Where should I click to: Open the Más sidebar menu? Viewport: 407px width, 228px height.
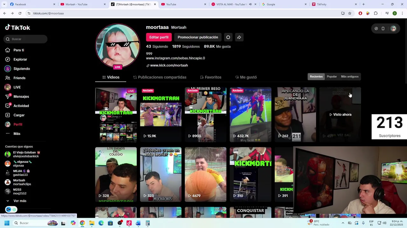pyautogui.click(x=13, y=134)
